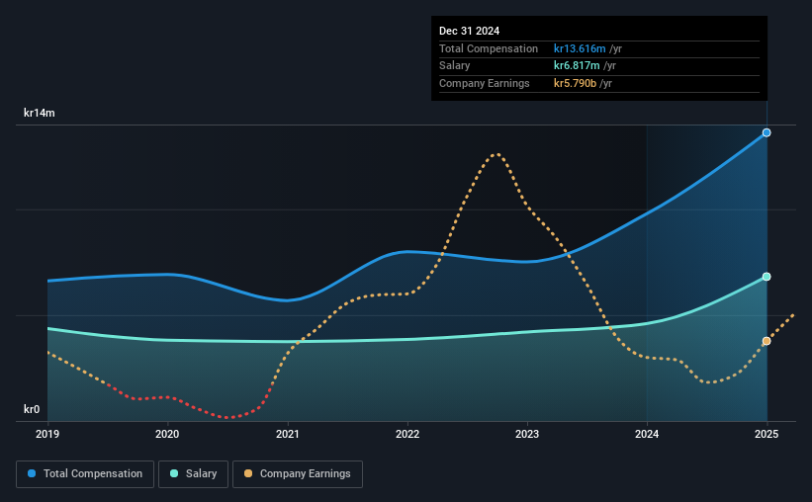This screenshot has height=502, width=812.
Task: Click the 2021 x-axis label
Action: [x=288, y=434]
